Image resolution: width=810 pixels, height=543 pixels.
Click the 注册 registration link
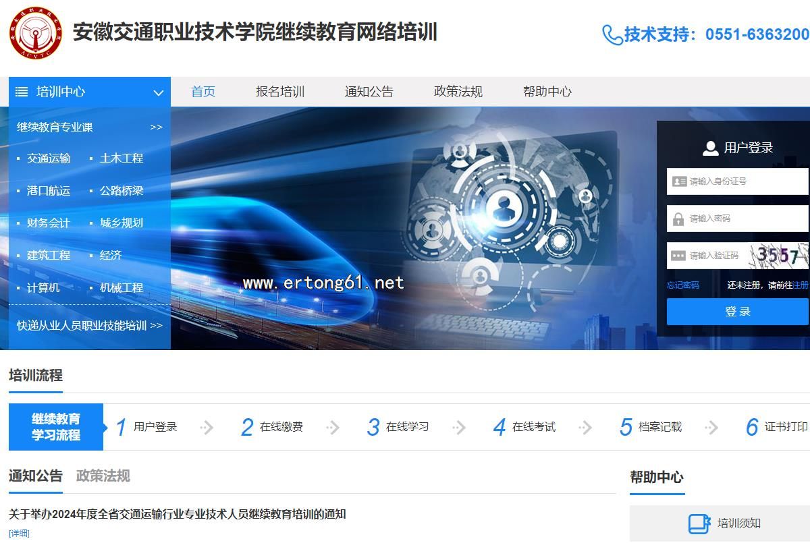[801, 285]
